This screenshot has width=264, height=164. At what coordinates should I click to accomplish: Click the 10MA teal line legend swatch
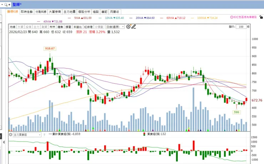(x=100, y=18)
